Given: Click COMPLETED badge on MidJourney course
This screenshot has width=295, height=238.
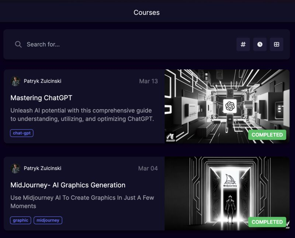Looking at the screenshot, I should click(267, 222).
